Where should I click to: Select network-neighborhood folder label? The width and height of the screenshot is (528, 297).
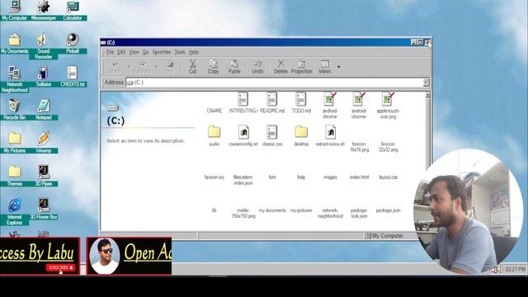(330, 213)
